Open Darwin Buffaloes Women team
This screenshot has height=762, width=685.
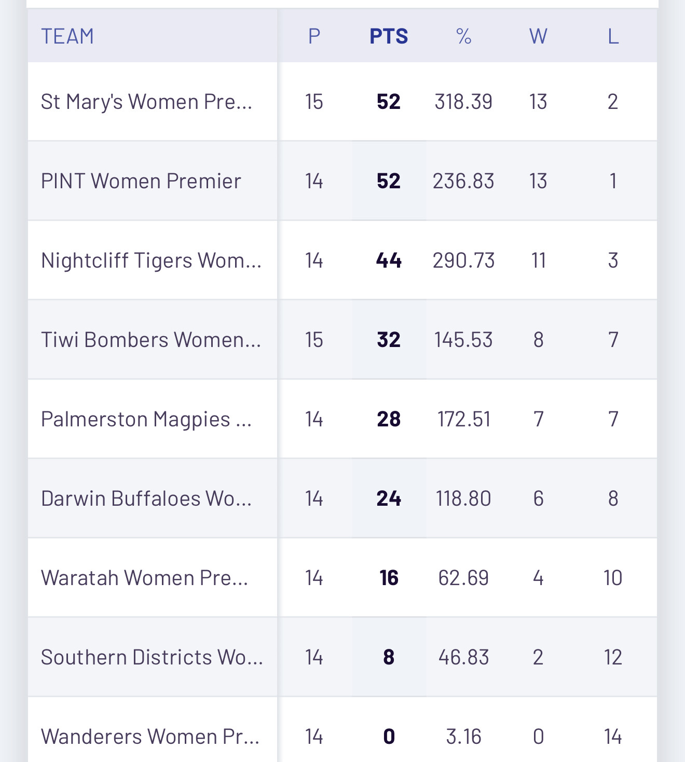point(146,498)
